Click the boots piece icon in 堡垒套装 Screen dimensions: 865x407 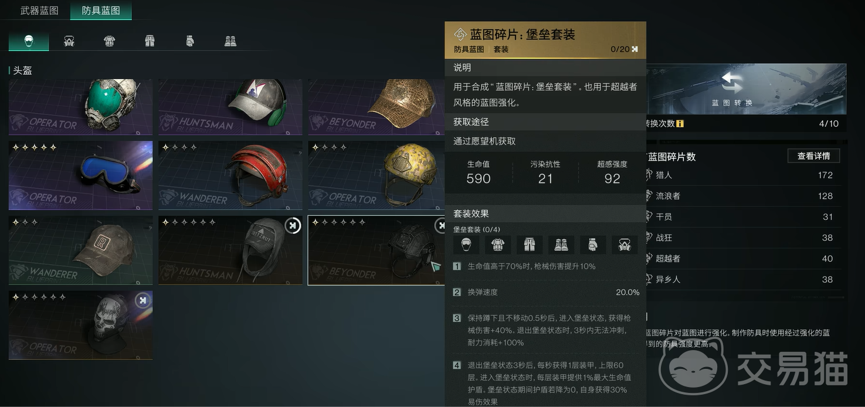[561, 245]
